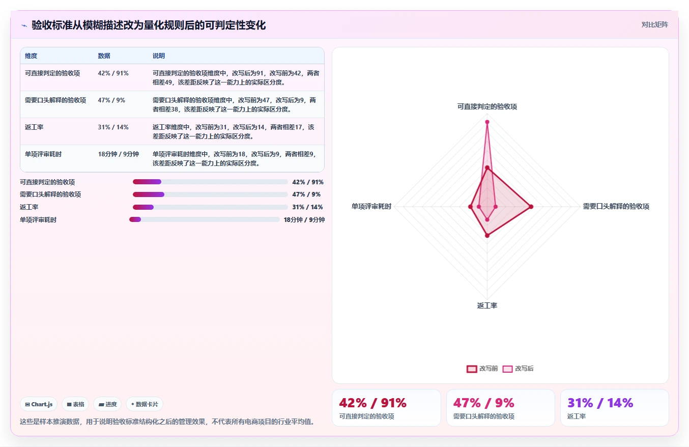Click table cell value 18分钟 / 9分钟
This screenshot has height=447, width=689.
click(x=119, y=154)
